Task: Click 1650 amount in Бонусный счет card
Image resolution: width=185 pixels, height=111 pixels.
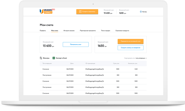Action: [x=101, y=46]
